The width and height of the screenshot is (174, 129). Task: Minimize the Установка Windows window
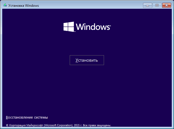coord(148,5)
